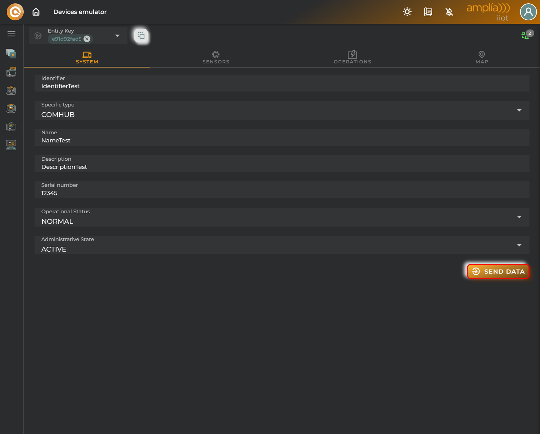Image resolution: width=540 pixels, height=434 pixels.
Task: Open the stacked windows play icon in sidebar
Action: [x=11, y=53]
